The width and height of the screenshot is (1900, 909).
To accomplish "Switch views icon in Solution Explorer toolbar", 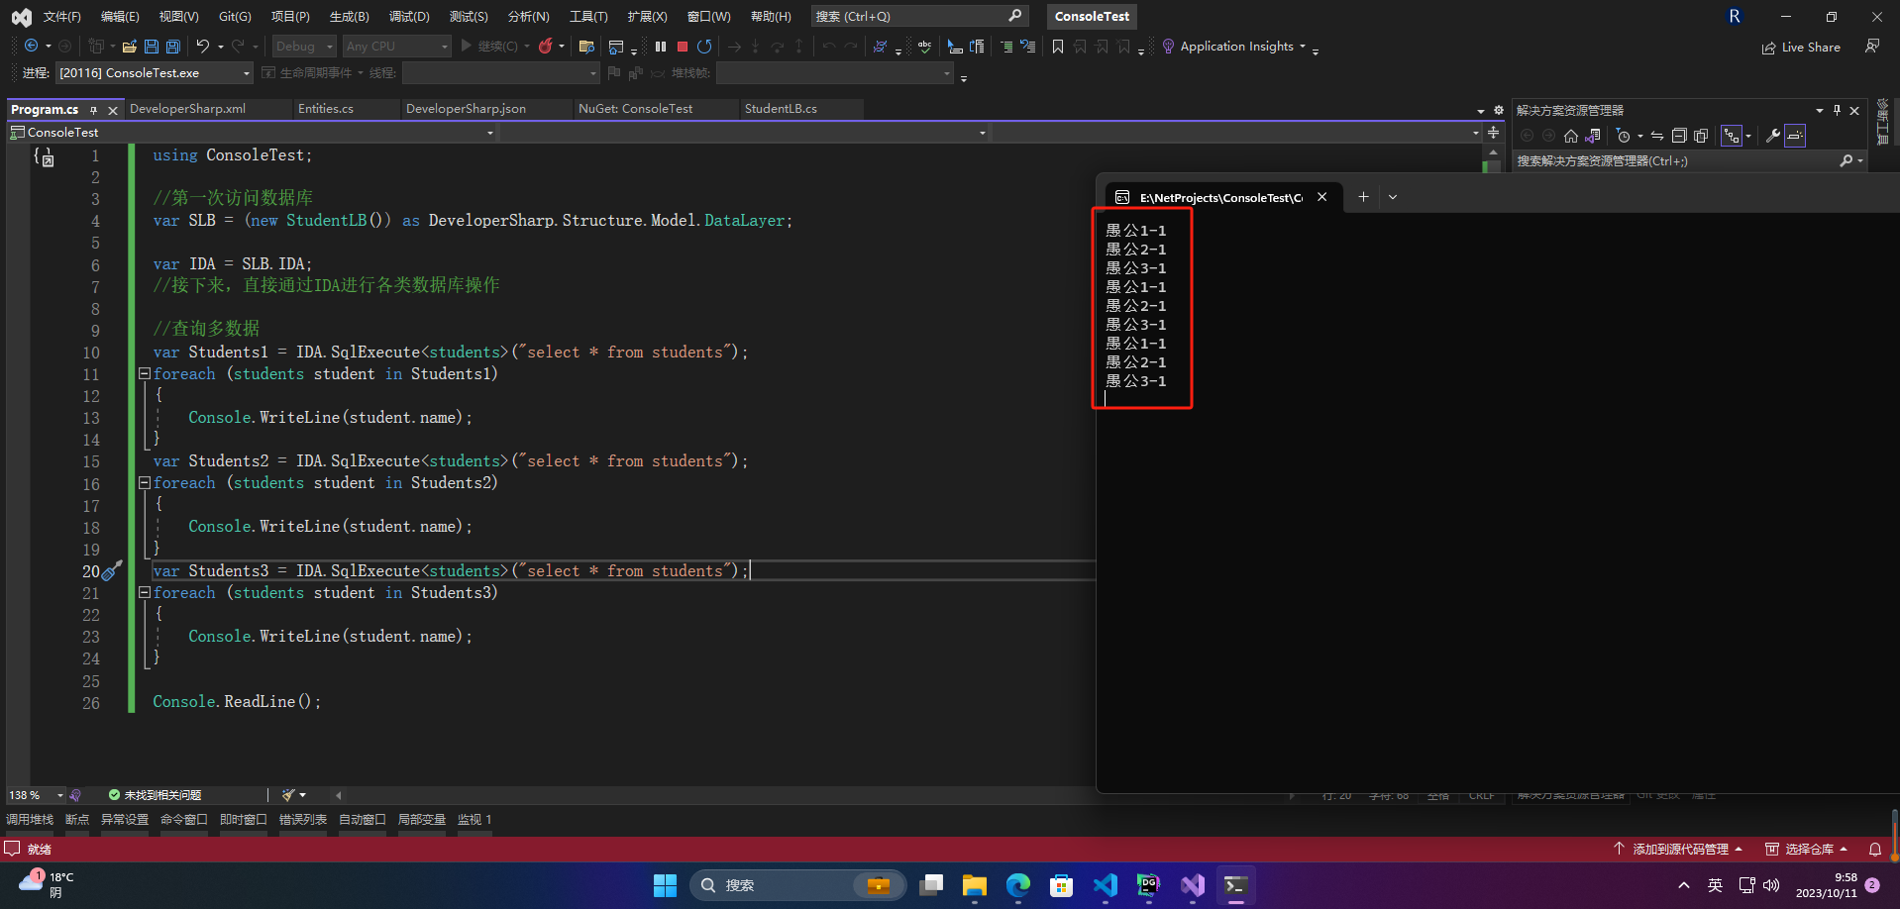I will click(1593, 136).
